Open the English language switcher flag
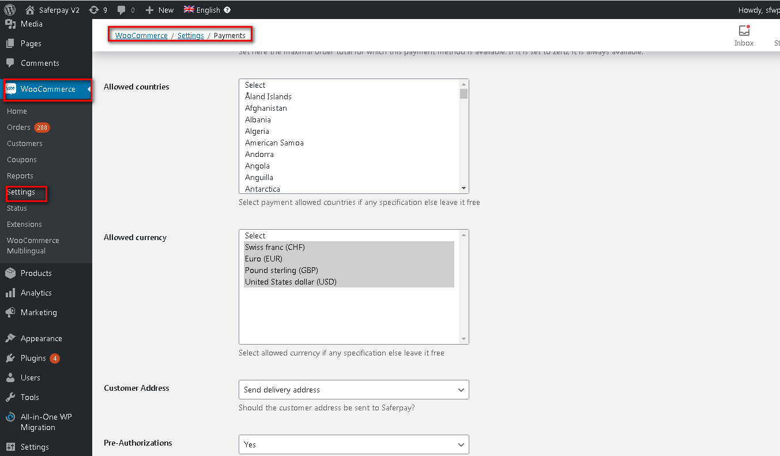Viewport: 780px width, 456px height. point(189,9)
